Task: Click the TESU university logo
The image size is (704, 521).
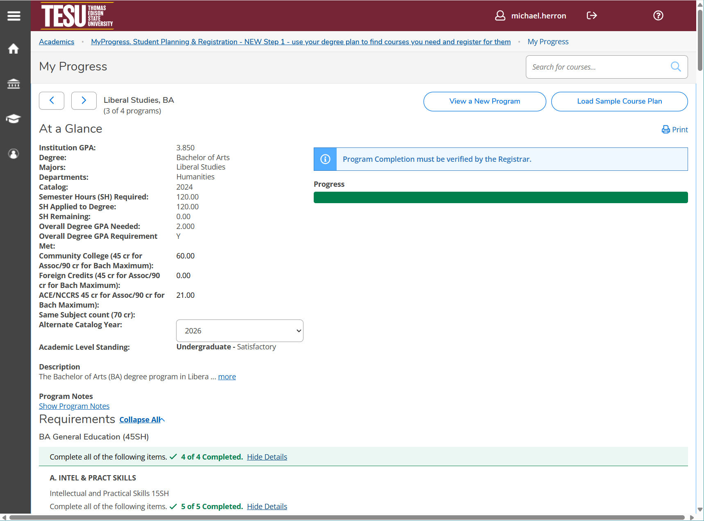Action: pos(77,16)
